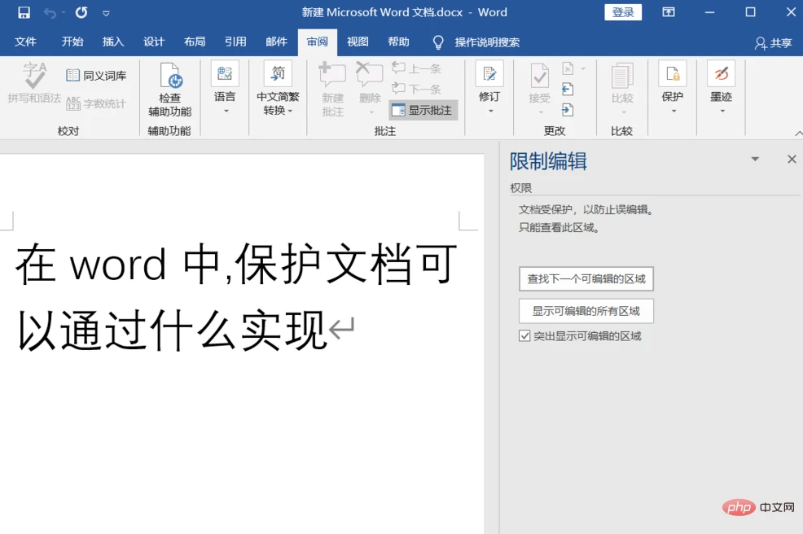Switch to the 帮助 tab

pos(398,42)
